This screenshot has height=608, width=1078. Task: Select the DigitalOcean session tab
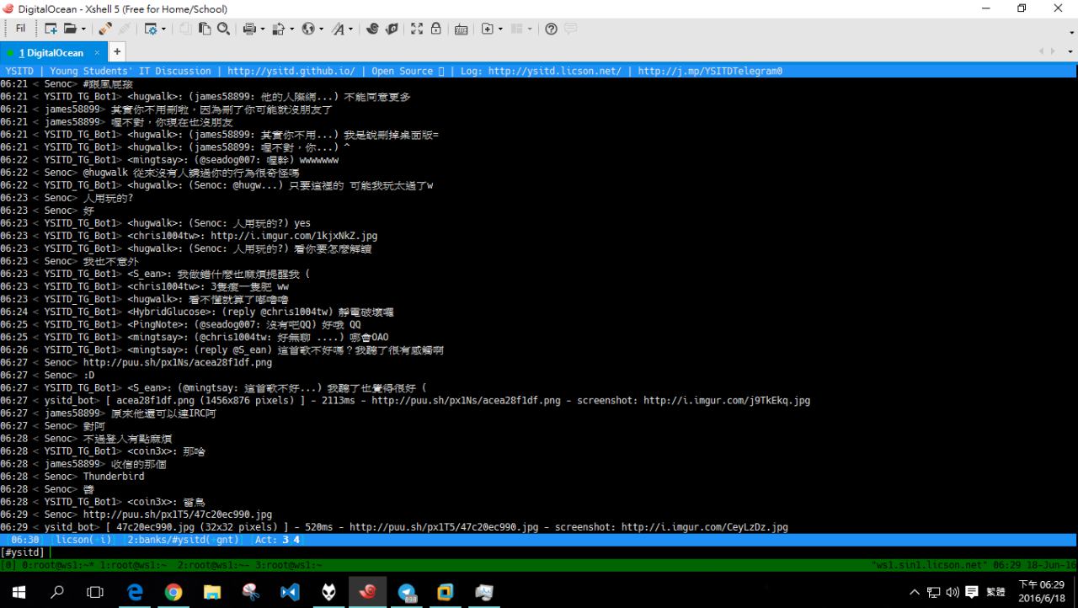pyautogui.click(x=51, y=52)
